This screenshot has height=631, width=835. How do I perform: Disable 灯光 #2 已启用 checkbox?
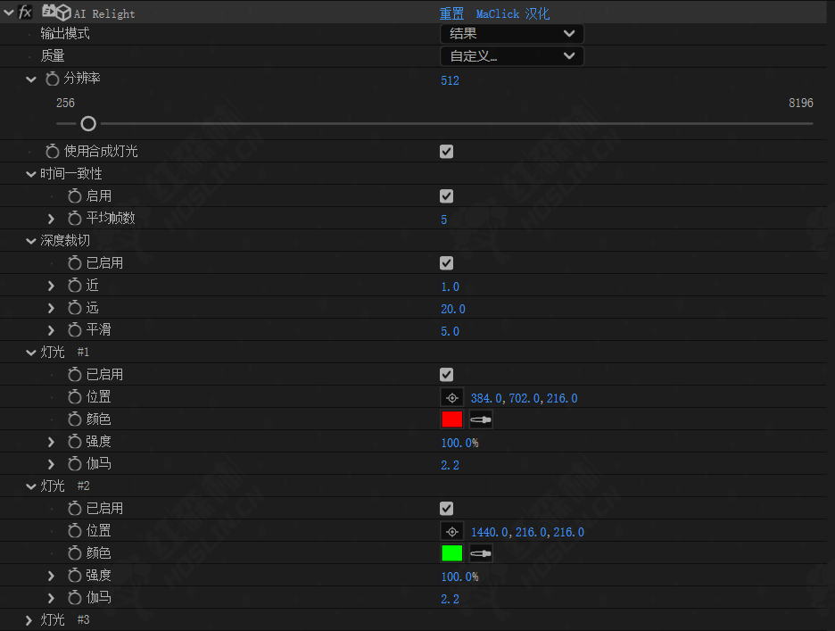(x=447, y=509)
